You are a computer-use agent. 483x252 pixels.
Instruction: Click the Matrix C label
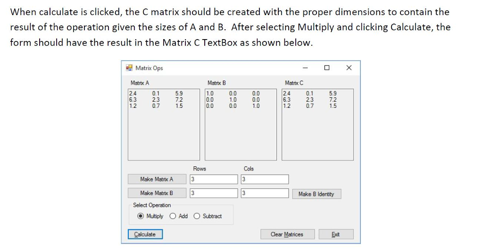coord(294,83)
